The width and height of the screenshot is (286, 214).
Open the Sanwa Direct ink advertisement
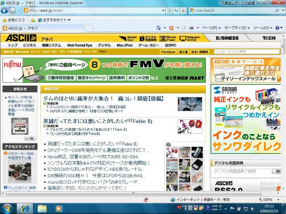tap(246, 119)
